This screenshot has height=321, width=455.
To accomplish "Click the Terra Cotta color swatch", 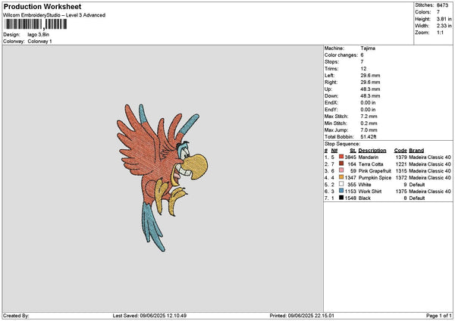I will (x=341, y=164).
